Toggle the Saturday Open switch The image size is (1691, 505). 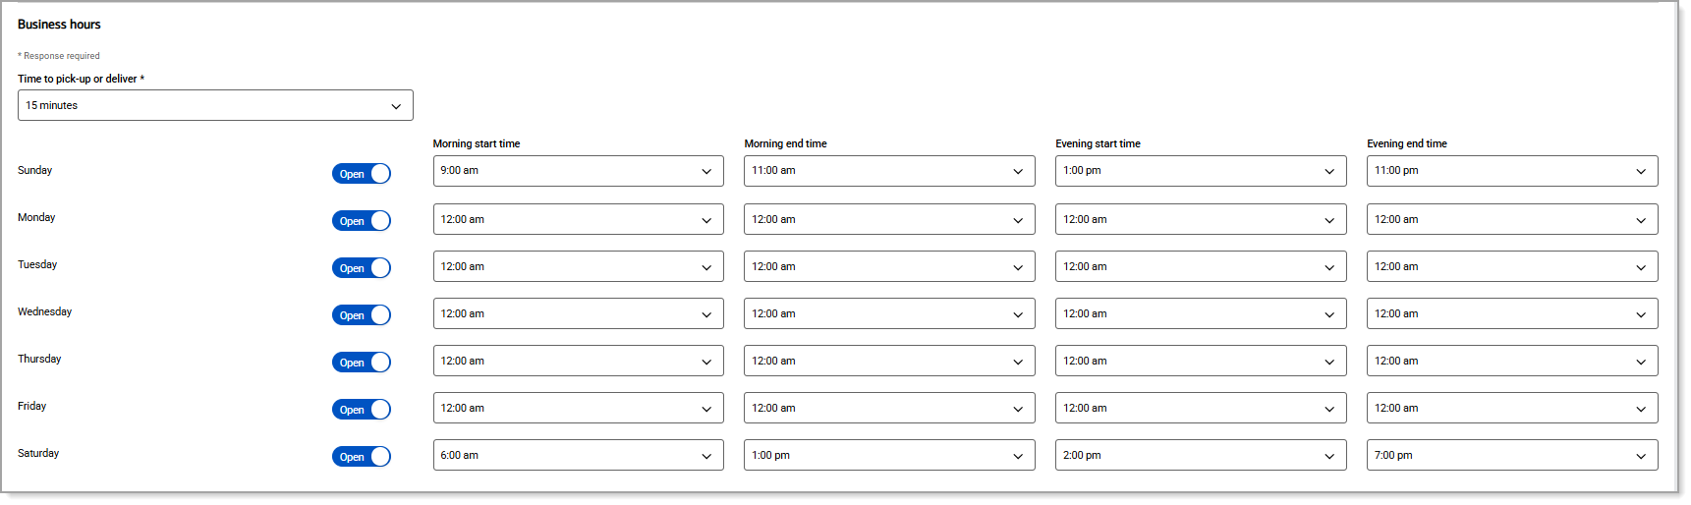(362, 457)
